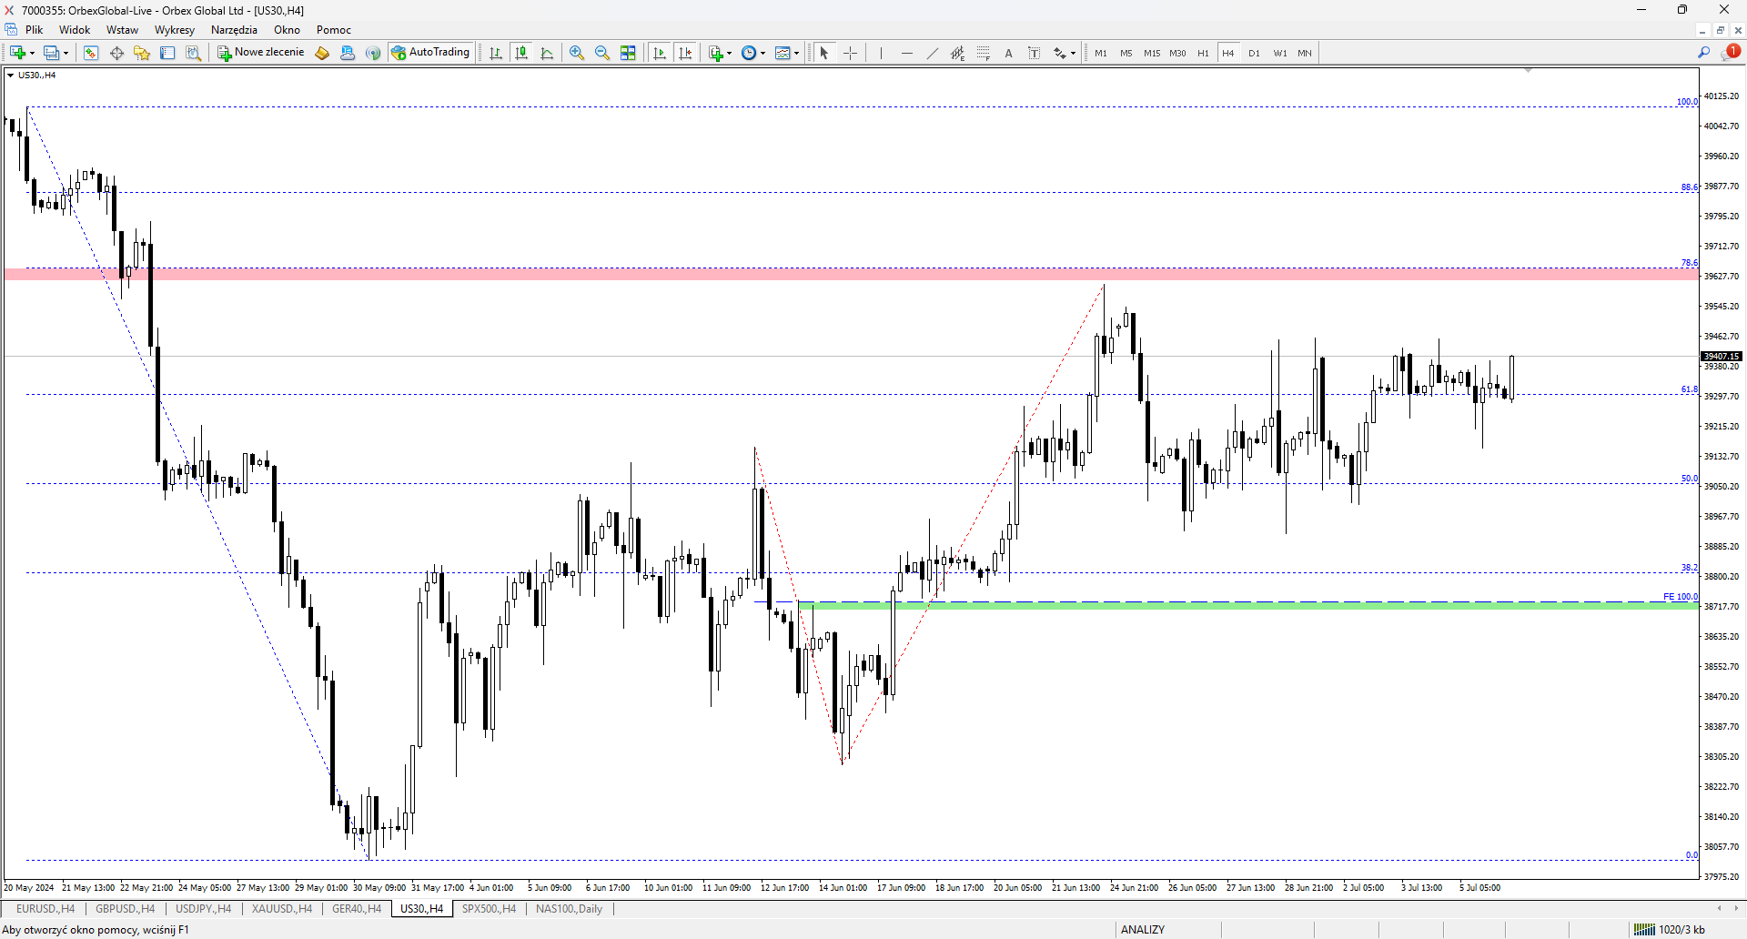
Task: Open Navigator window star-folder icon
Action: [x=142, y=53]
